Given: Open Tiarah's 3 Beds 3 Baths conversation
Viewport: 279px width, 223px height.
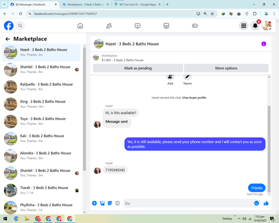Looking at the screenshot, I should pos(41,190).
